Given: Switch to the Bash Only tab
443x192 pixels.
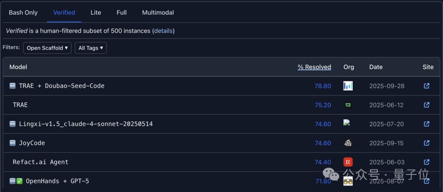Looking at the screenshot, I should [23, 13].
